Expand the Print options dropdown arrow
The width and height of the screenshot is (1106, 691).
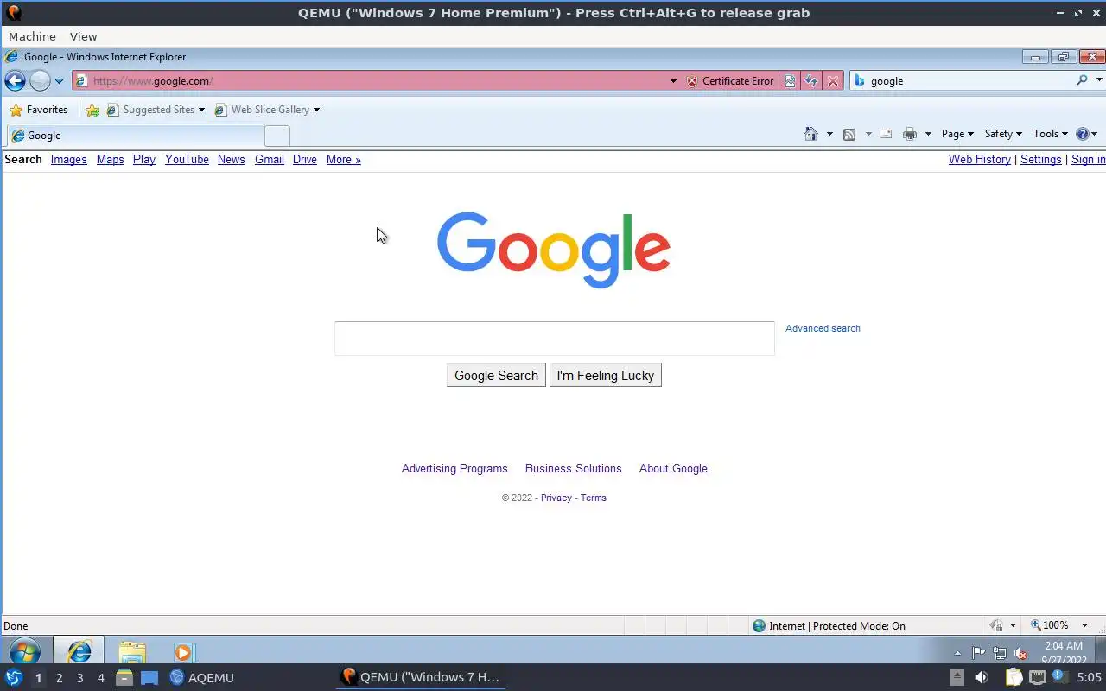928,134
